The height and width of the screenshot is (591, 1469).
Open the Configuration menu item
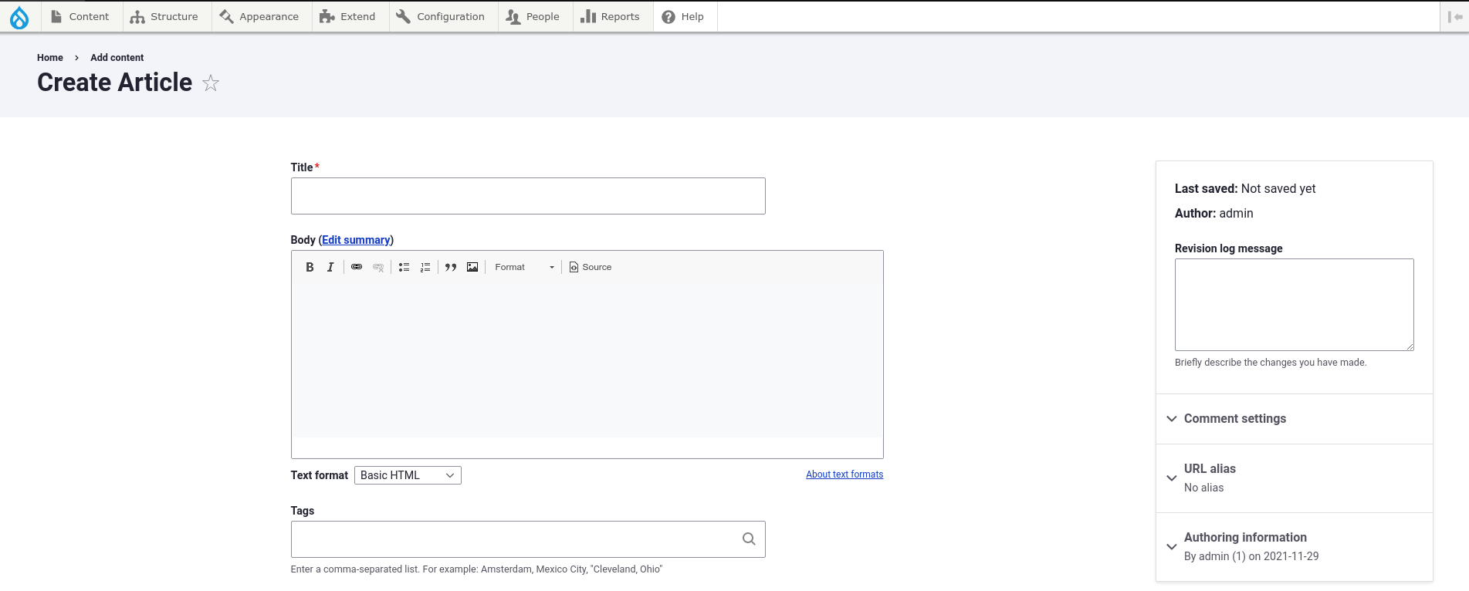(x=441, y=17)
